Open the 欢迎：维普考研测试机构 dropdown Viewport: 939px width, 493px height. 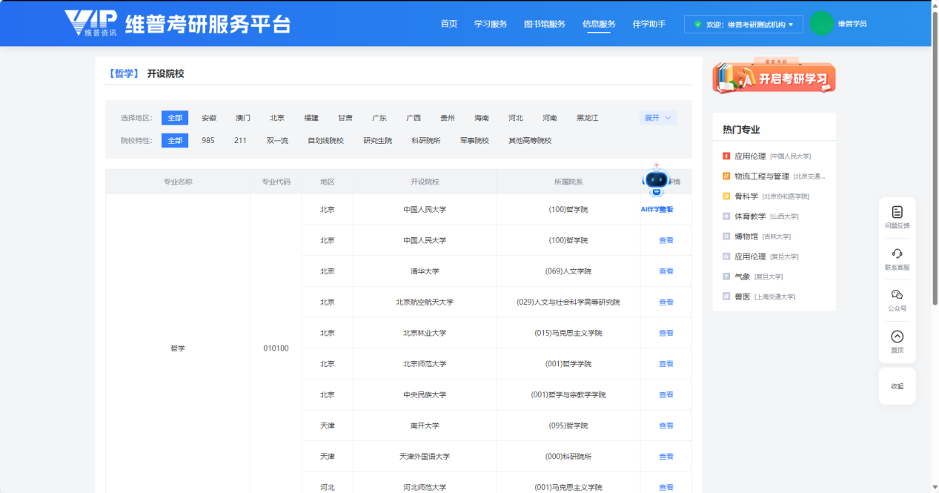coord(743,24)
